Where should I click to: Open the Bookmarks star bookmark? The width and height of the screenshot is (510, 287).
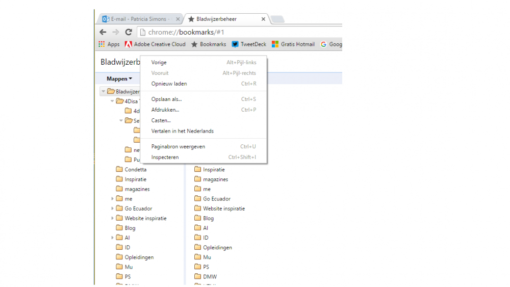[x=209, y=44]
